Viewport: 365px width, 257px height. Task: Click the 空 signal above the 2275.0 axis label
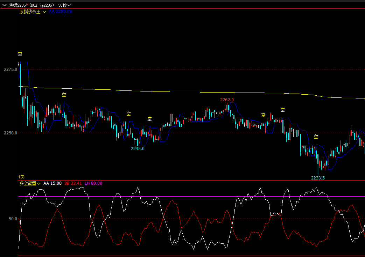pyautogui.click(x=20, y=54)
